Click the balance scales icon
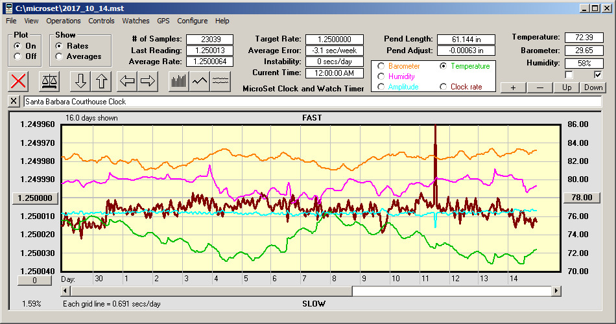The image size is (616, 324). 49,81
